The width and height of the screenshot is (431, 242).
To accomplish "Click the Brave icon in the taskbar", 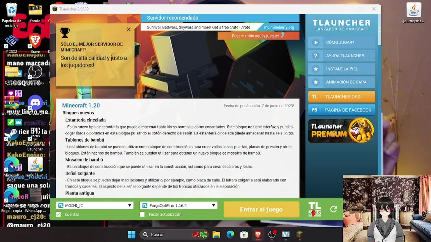I will pos(258,234).
